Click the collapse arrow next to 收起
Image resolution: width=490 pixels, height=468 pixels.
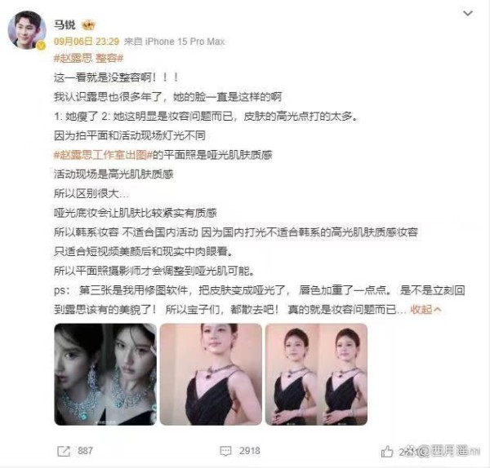tap(438, 310)
